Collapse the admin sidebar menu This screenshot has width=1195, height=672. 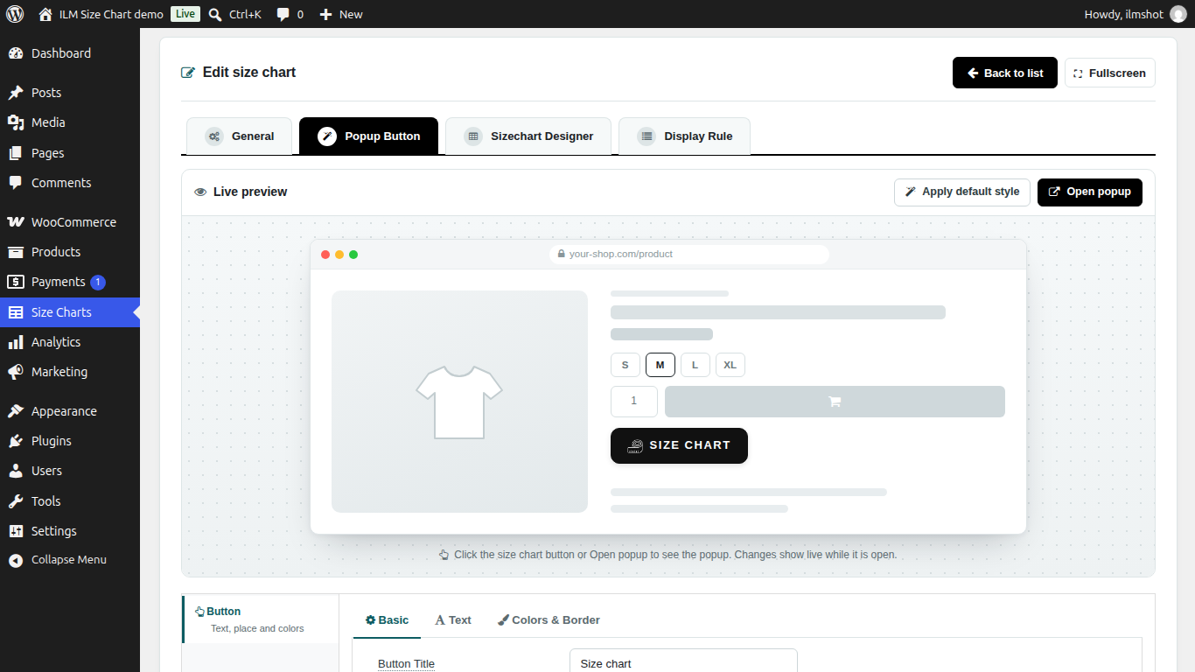click(x=70, y=560)
